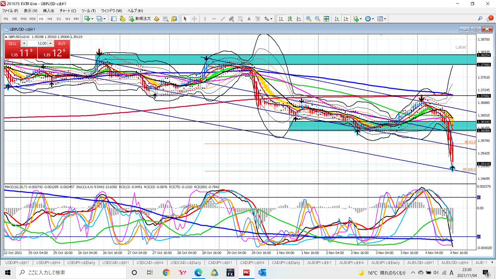Toggle the chart auto scroll button
Screen dimensions: 496x279
[337, 19]
